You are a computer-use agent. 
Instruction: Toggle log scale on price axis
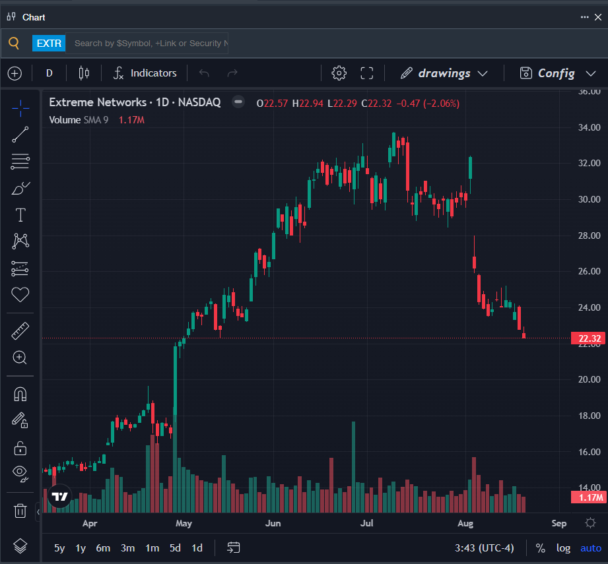pos(563,548)
